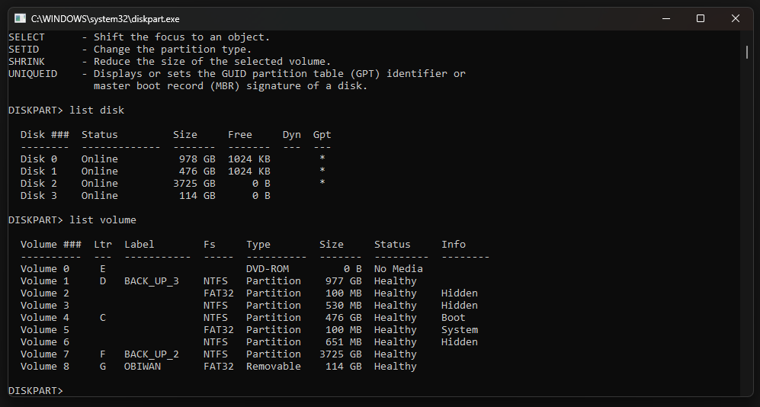The height and width of the screenshot is (407, 760).
Task: Click the window title text C:\WINDOWS\system32\diskpart.exe
Action: [105, 19]
